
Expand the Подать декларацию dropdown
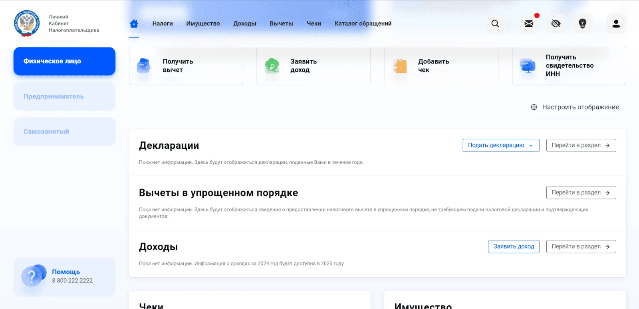point(501,146)
